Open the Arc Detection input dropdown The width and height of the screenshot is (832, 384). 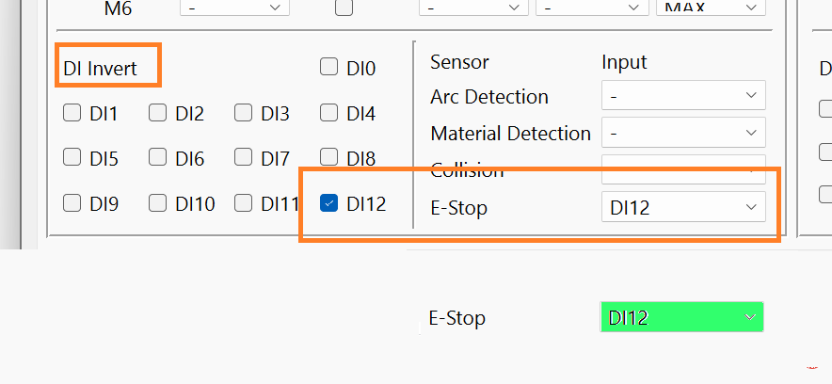click(x=683, y=96)
